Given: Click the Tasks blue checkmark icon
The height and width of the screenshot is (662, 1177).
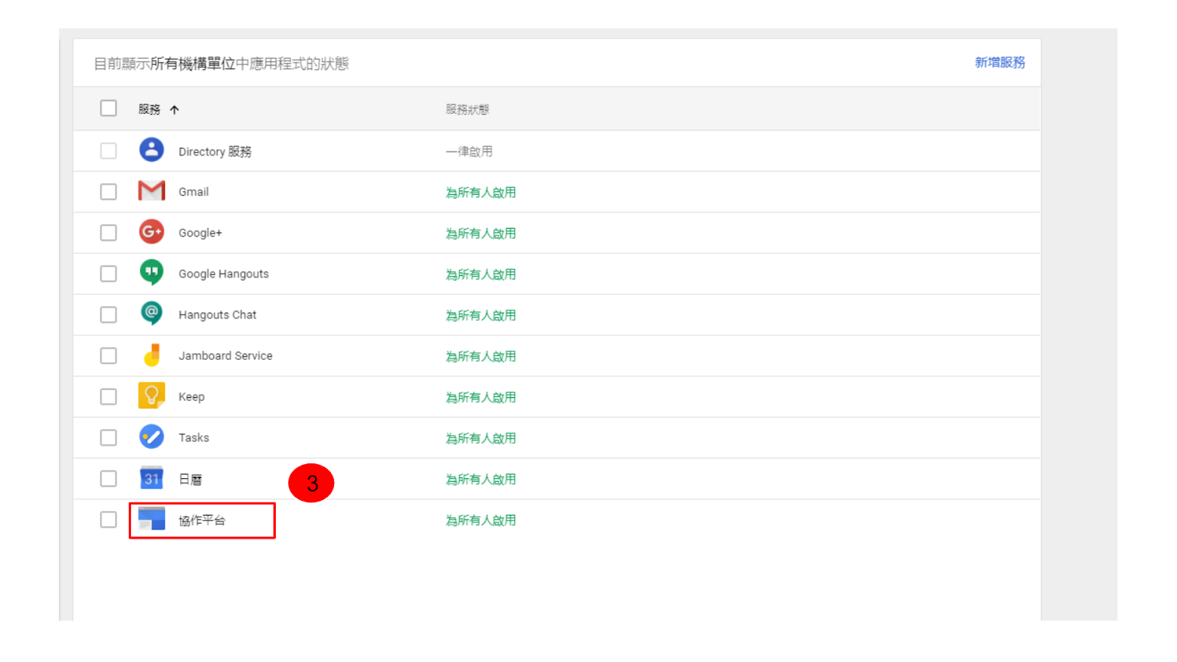Looking at the screenshot, I should [152, 437].
